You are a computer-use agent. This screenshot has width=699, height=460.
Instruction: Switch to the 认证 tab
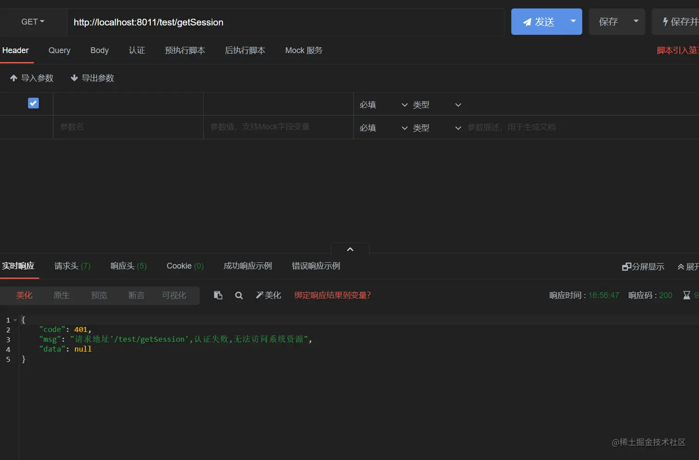tap(137, 50)
